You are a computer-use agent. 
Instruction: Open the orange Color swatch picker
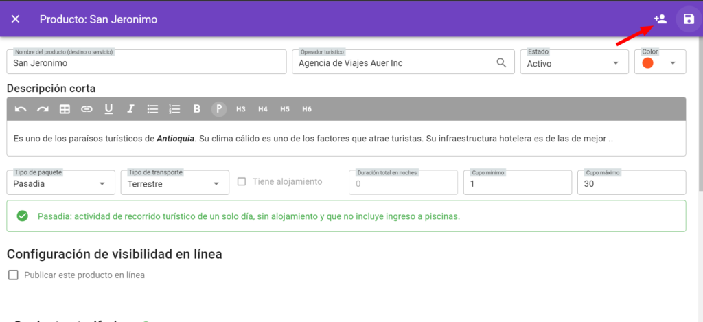point(660,62)
